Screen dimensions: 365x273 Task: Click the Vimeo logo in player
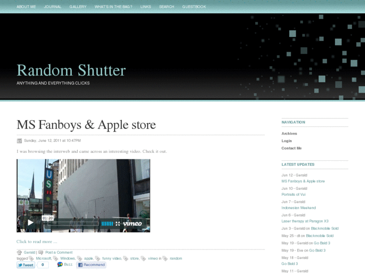132,223
